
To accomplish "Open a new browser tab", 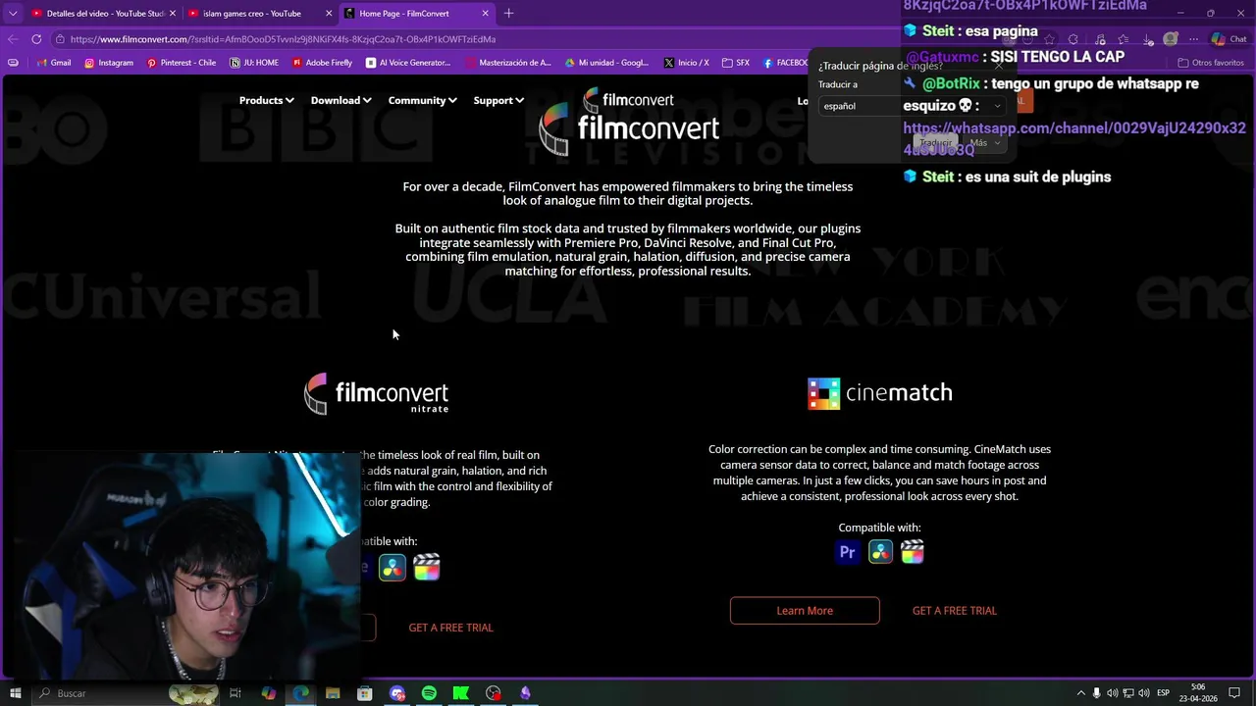I will click(508, 14).
